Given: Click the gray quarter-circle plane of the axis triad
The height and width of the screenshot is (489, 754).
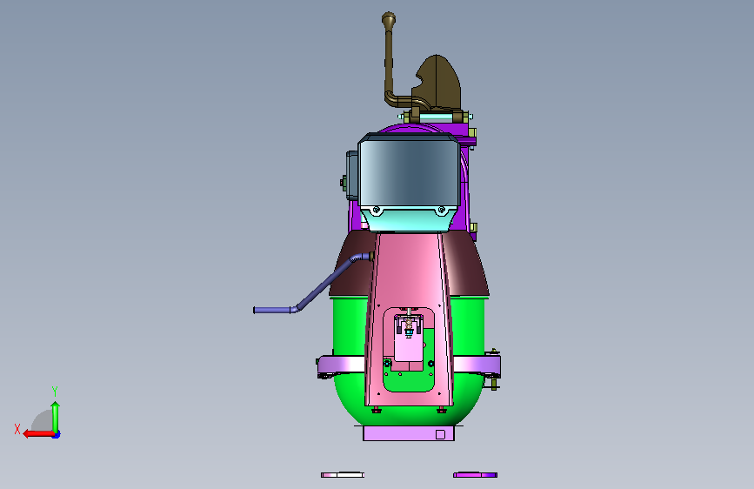Looking at the screenshot, I should pos(43,420).
